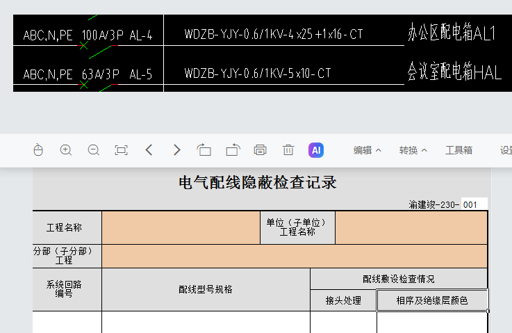The image size is (512, 333).
Task: Expand the 转换 dropdown menu
Action: [413, 150]
